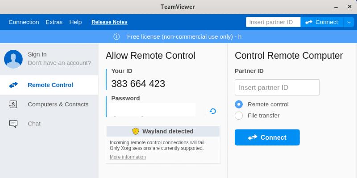Viewport: 357px width, 178px height.
Task: Click the Partner ID field under Control Remote Computer
Action: pyautogui.click(x=277, y=88)
